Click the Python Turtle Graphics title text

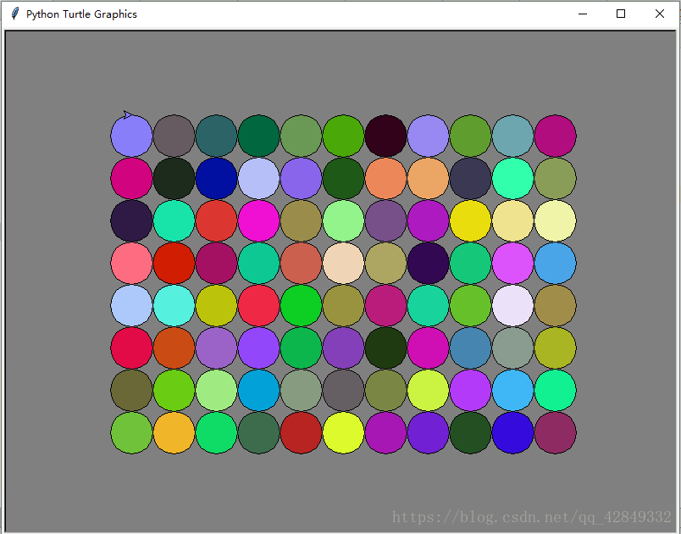pyautogui.click(x=81, y=14)
